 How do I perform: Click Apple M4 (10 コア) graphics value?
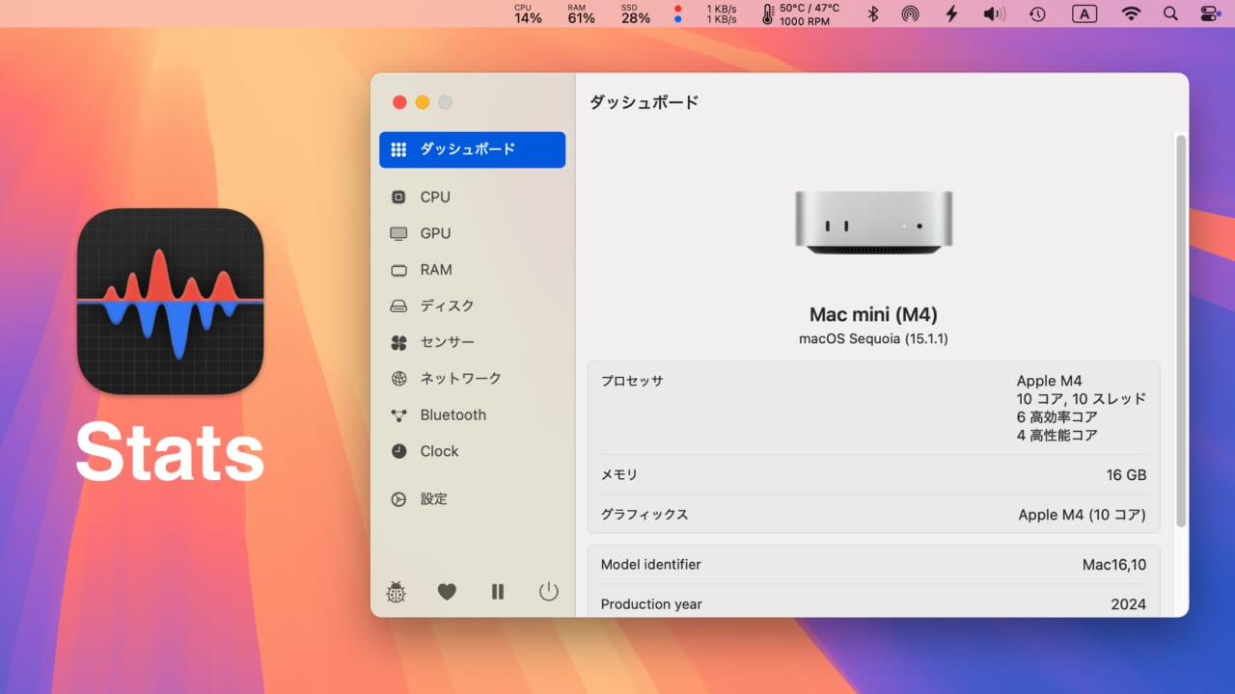tap(1083, 515)
